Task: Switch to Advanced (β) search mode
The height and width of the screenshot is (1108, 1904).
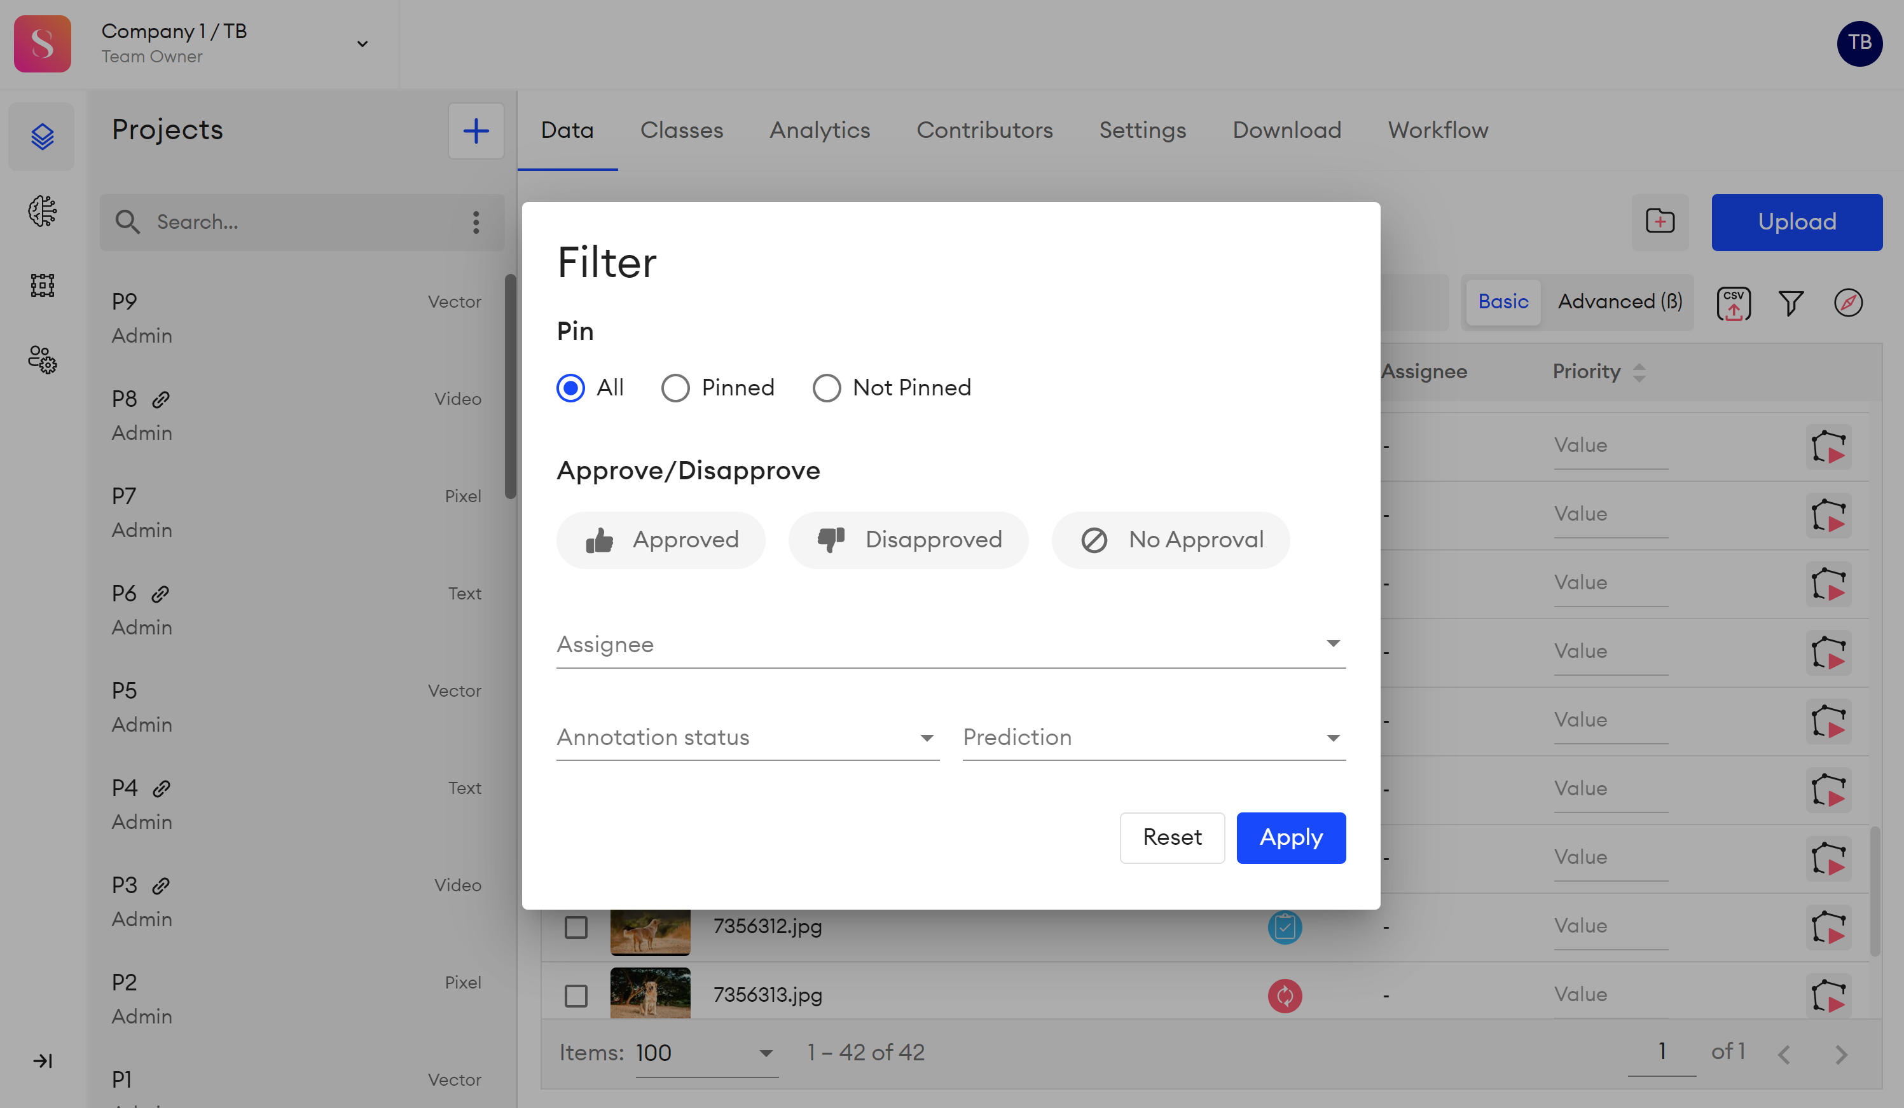Action: pyautogui.click(x=1620, y=302)
